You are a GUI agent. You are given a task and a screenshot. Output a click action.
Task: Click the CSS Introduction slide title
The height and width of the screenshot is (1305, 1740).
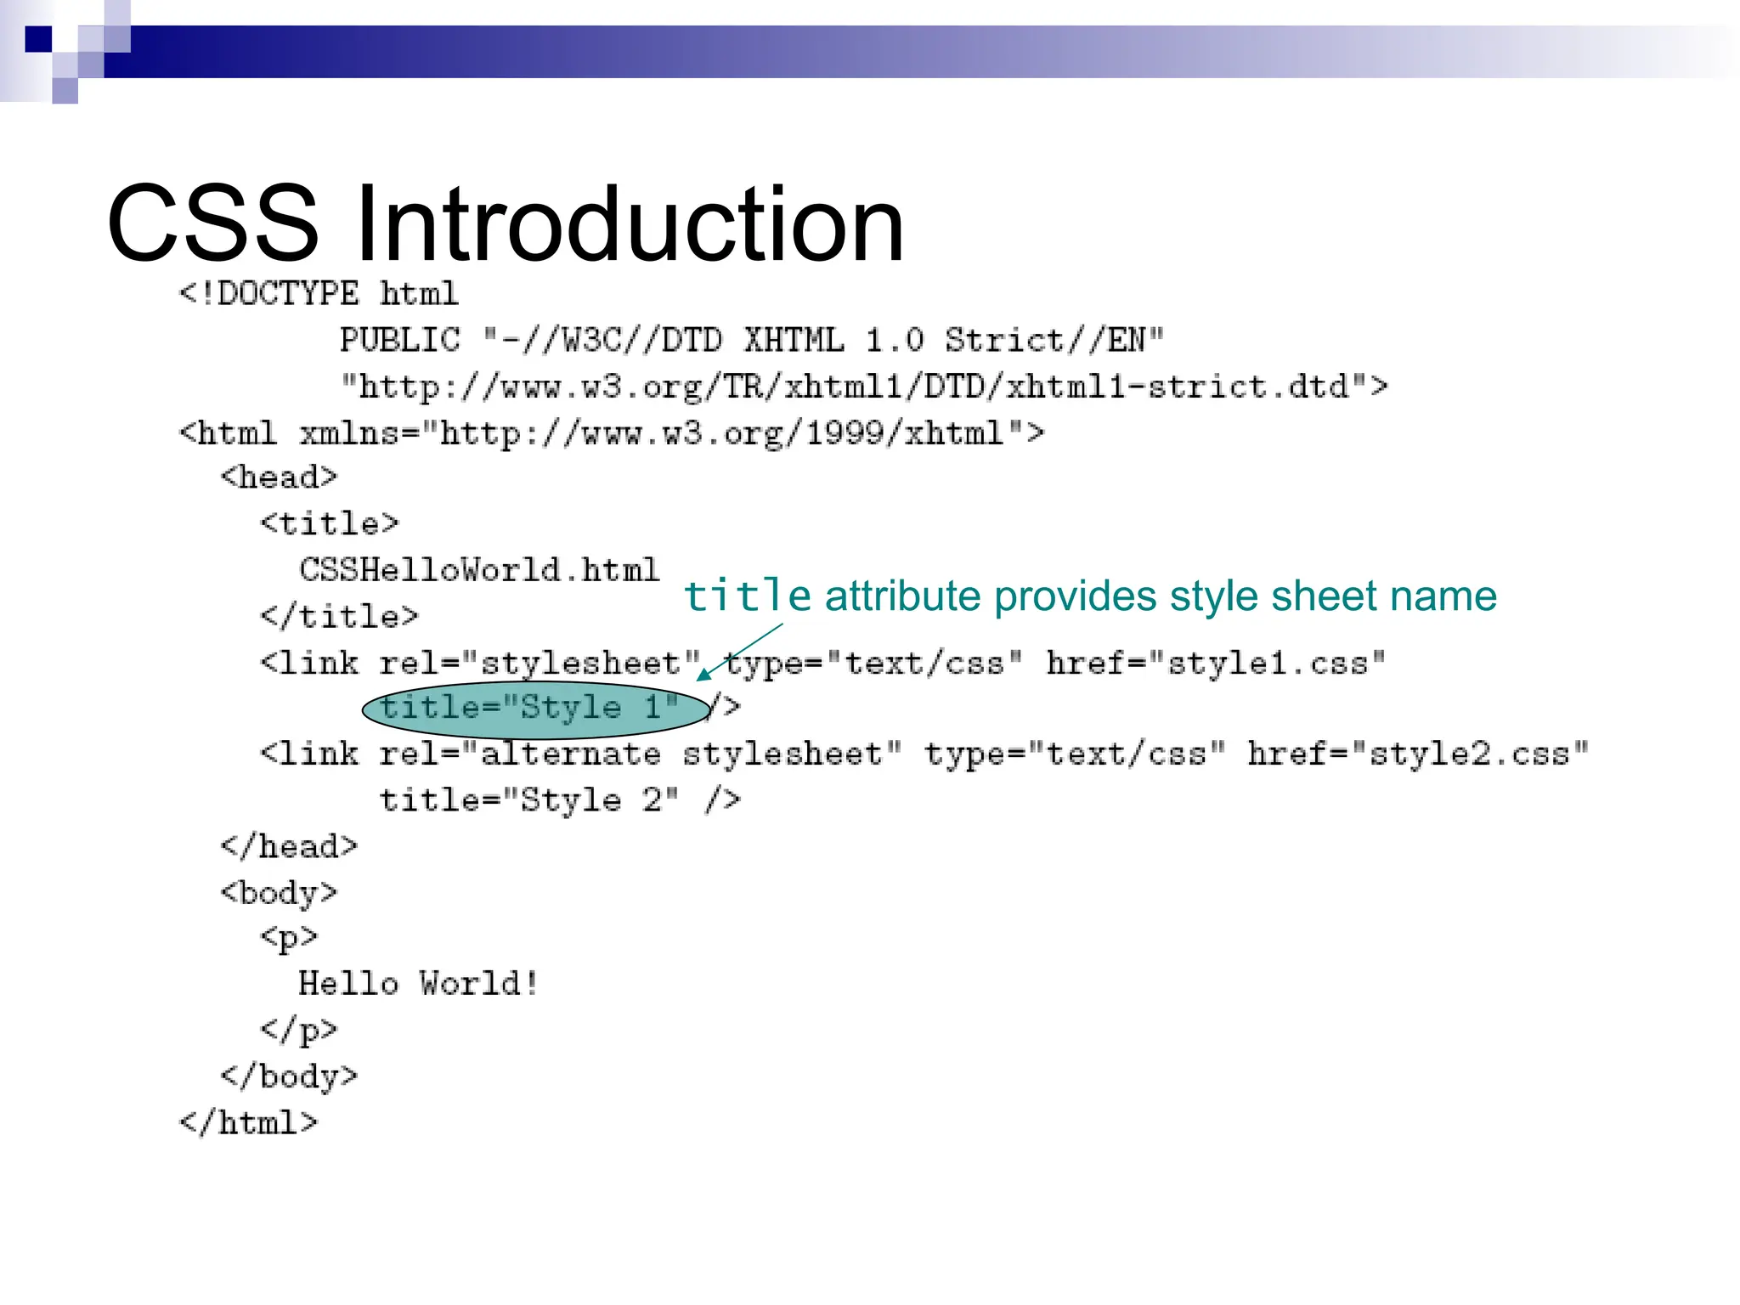pos(505,223)
